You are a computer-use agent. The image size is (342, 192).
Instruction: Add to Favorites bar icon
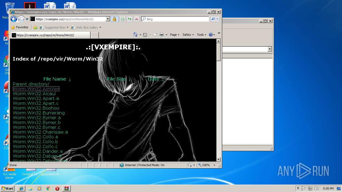tap(35, 27)
